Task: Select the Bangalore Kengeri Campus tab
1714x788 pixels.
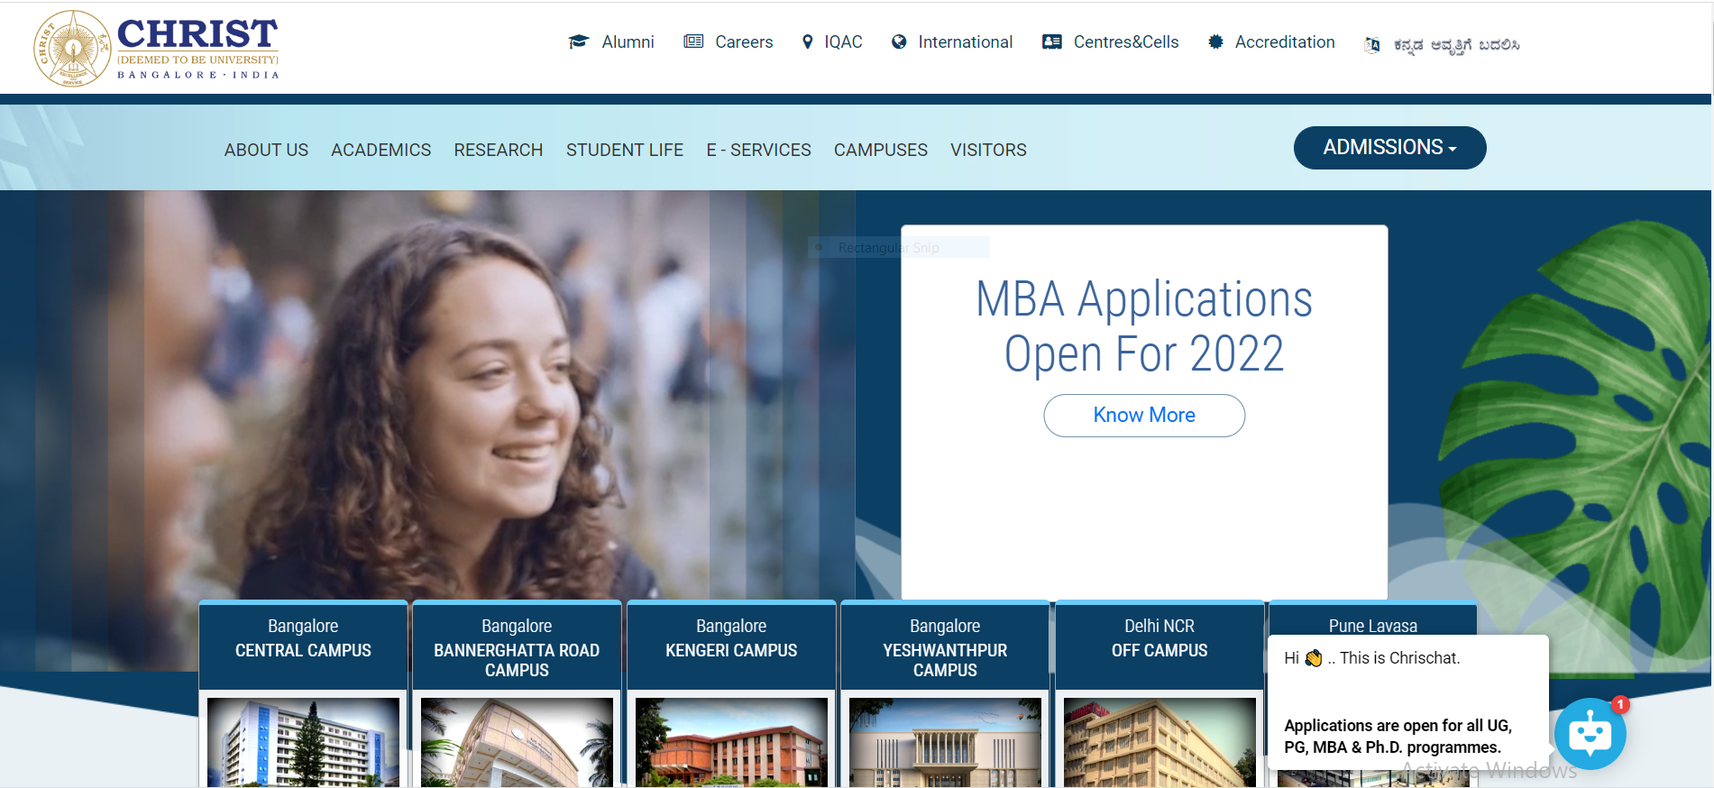Action: coord(731,646)
